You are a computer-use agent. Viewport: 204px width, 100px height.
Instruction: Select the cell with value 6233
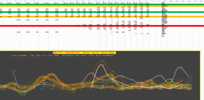pos(98,28)
